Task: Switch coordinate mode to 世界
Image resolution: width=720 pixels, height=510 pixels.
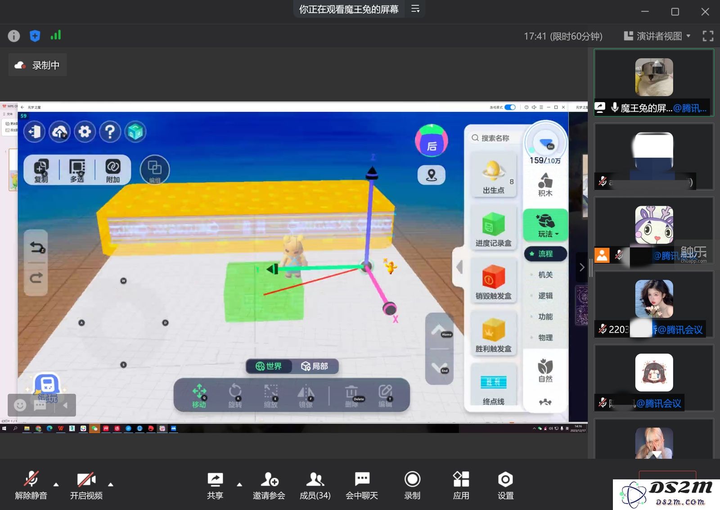Action: [269, 366]
